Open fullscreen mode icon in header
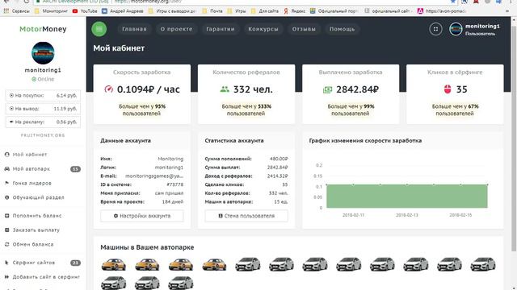Image resolution: width=517 pixels, height=290 pixels. click(435, 29)
